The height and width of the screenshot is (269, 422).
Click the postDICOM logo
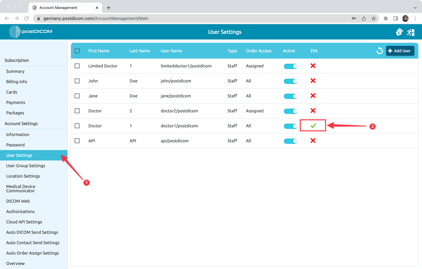pos(31,32)
